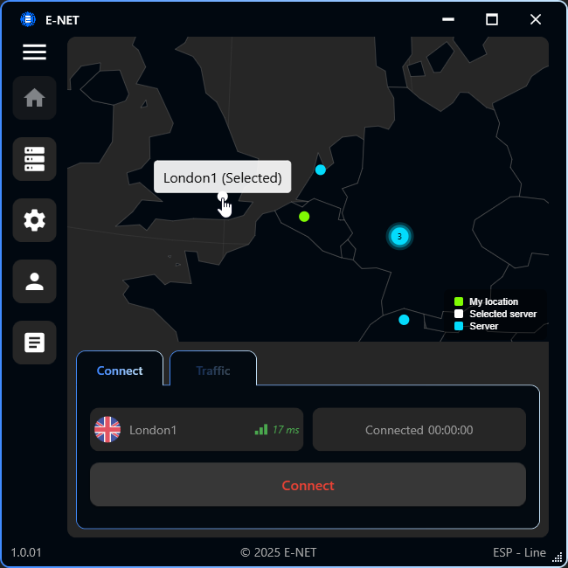Click the green signal strength bars
Viewport: 568px width, 568px height.
pyautogui.click(x=261, y=430)
